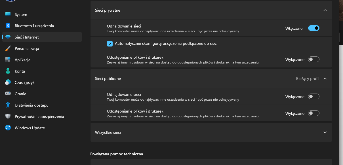Uncheck Automatycznie skonfiguruj urządzenia checkbox
The image size is (343, 165).
(x=110, y=44)
